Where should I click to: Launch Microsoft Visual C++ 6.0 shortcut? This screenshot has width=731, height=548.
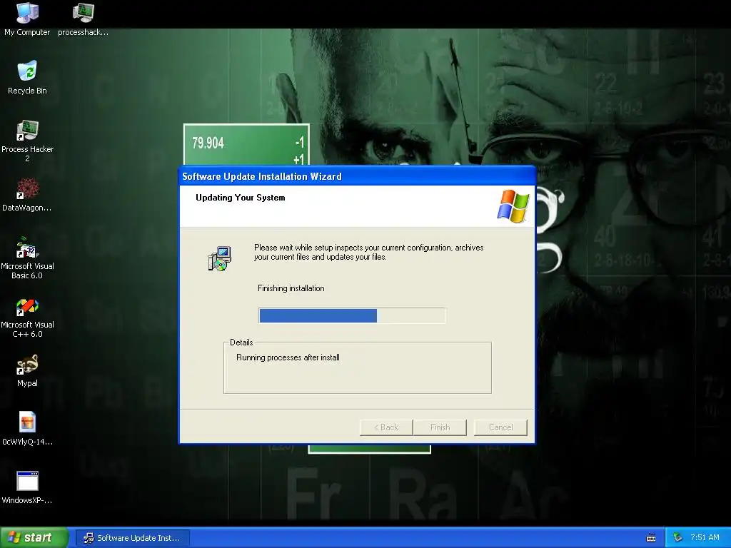tap(27, 316)
